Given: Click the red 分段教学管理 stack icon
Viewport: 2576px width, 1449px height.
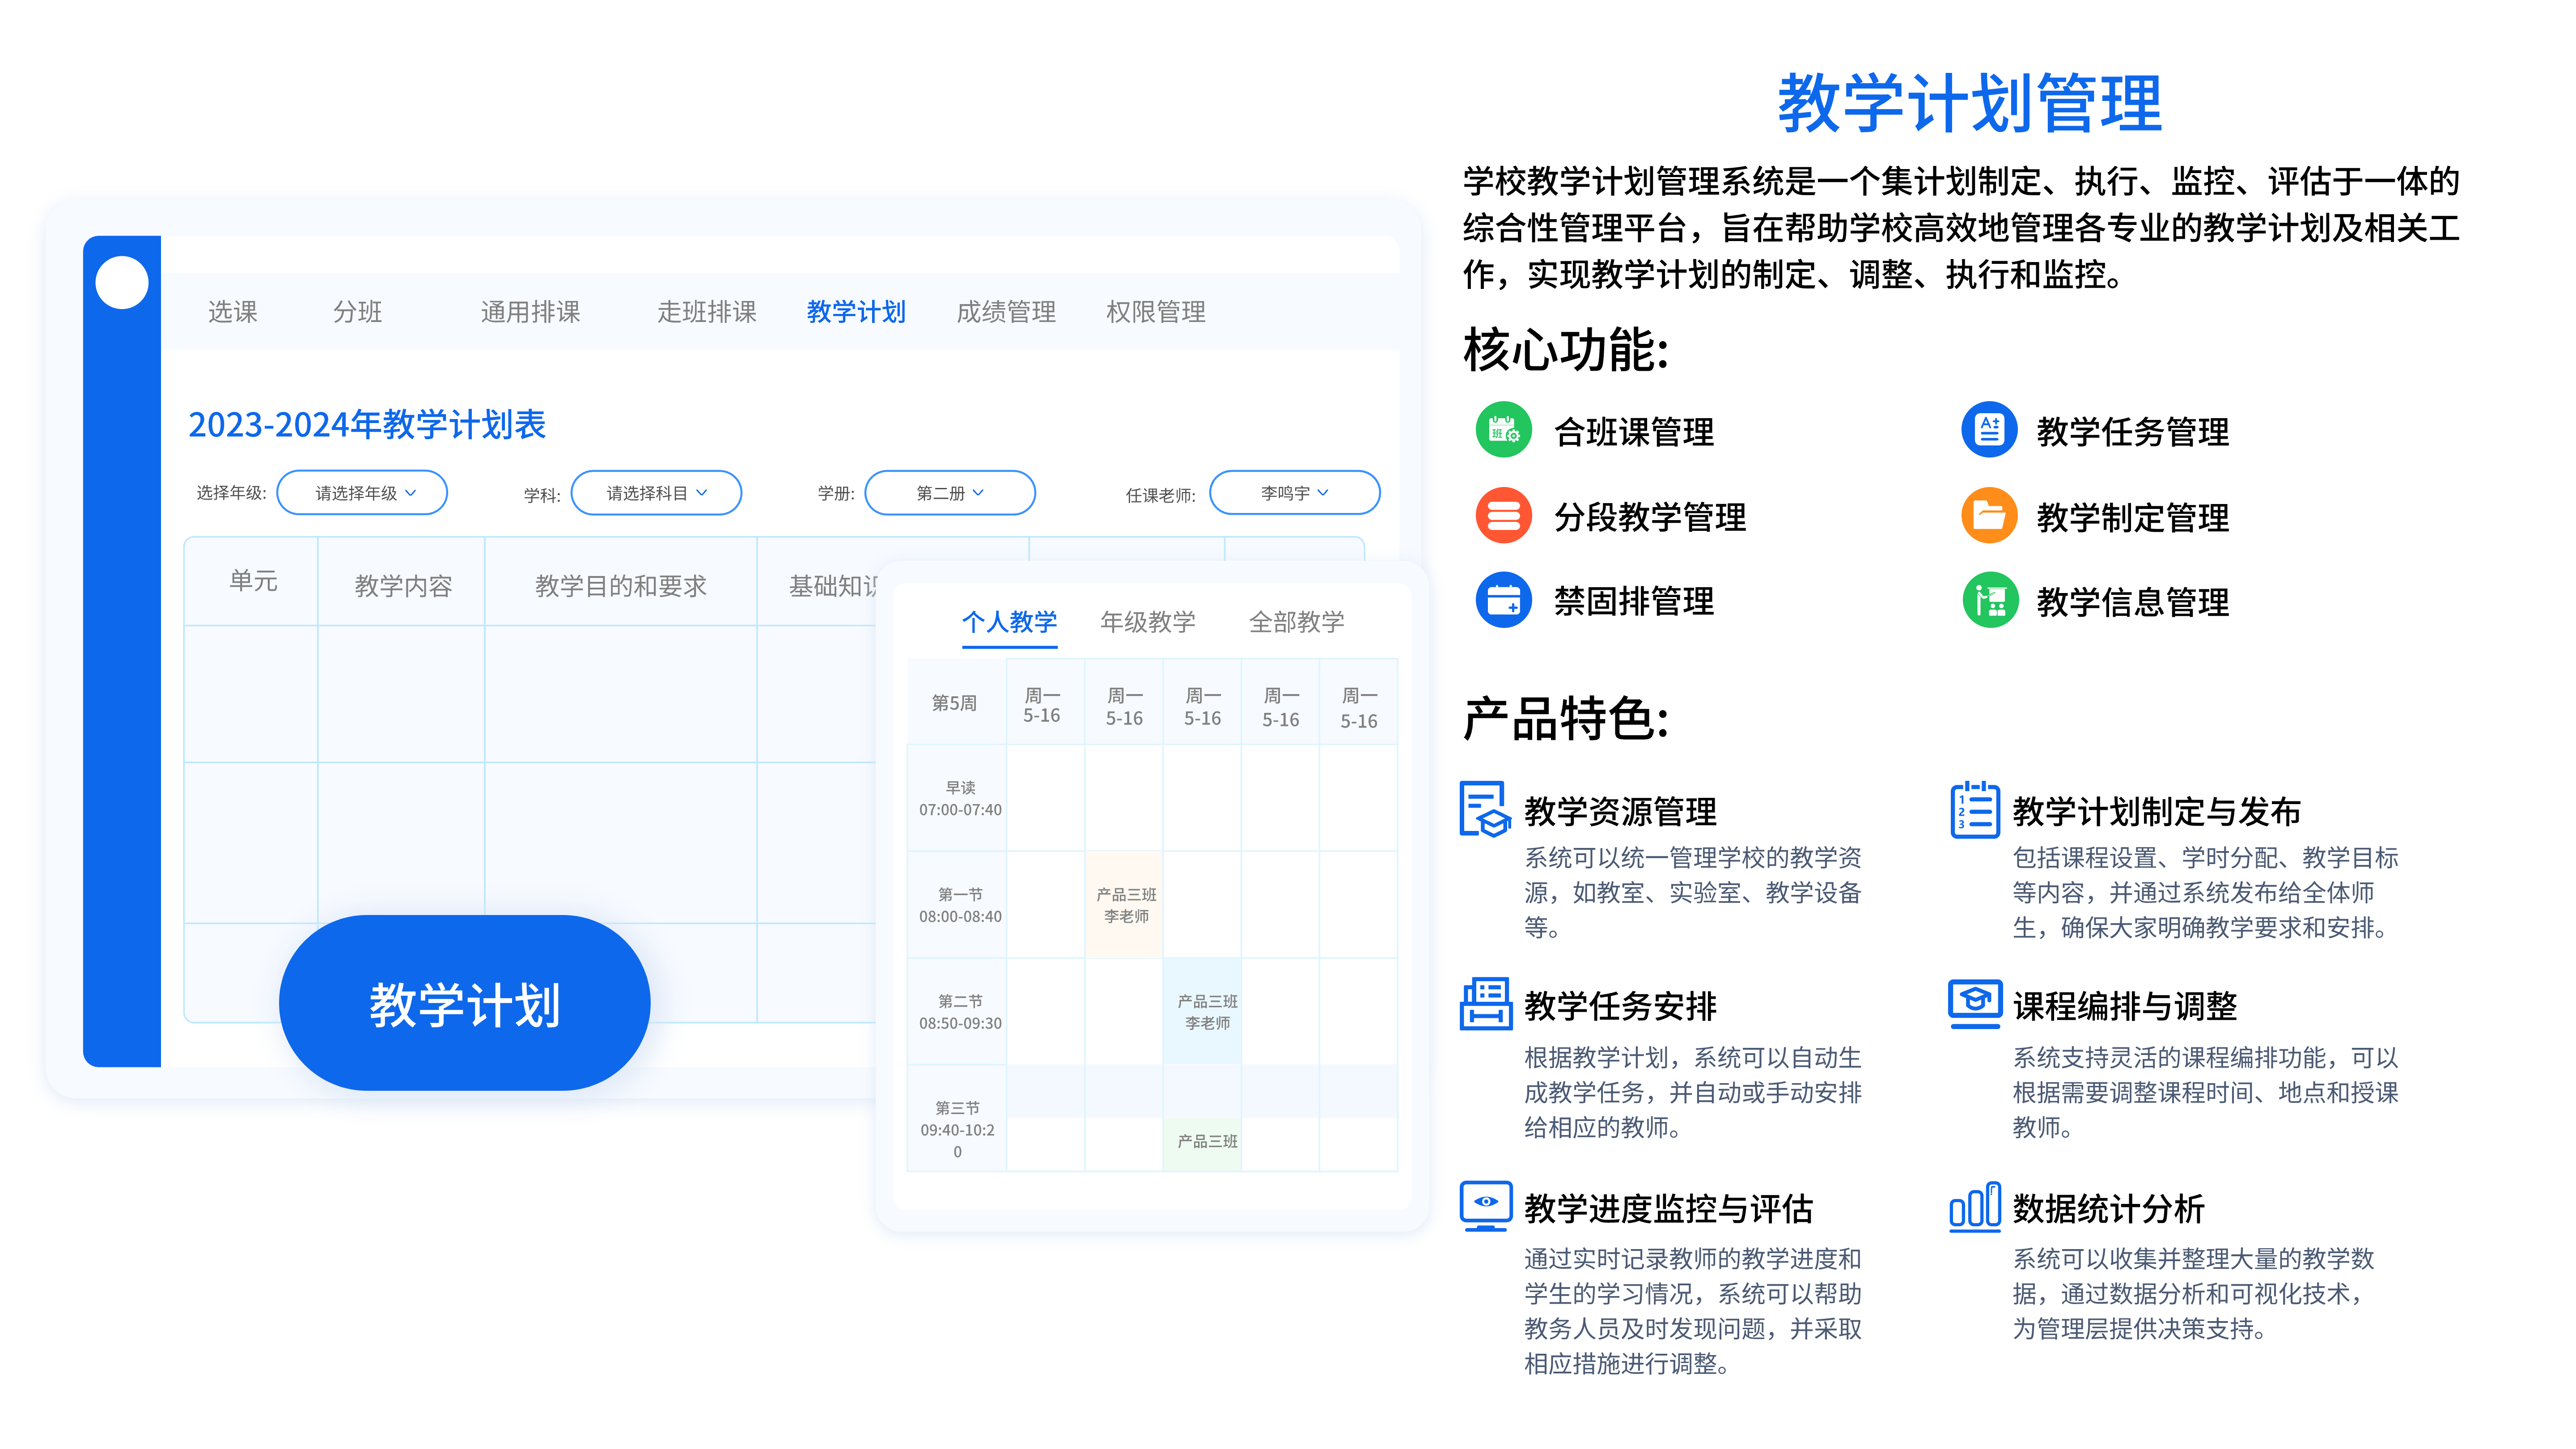Looking at the screenshot, I should [x=1503, y=516].
